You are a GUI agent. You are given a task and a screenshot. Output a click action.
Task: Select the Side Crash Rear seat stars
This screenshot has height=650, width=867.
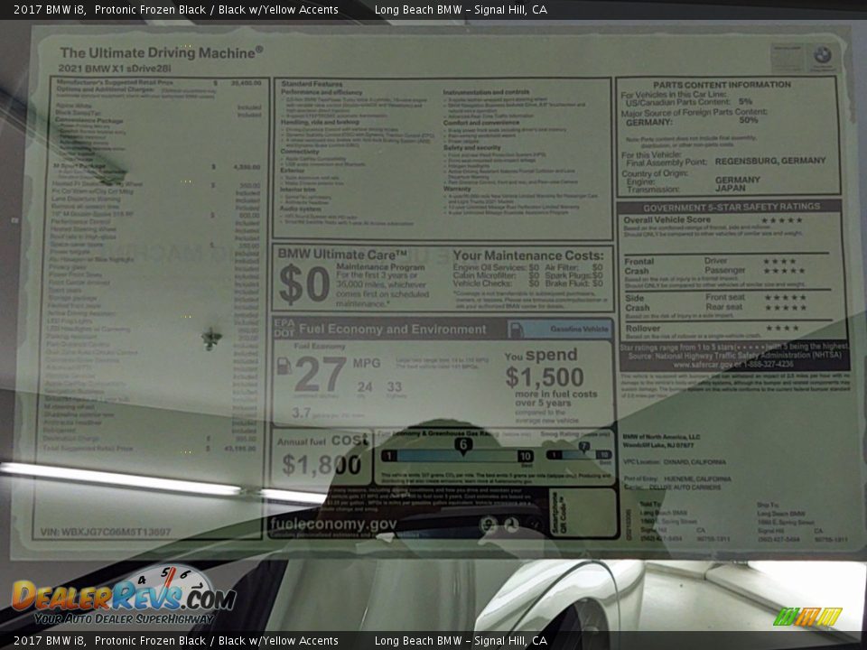[785, 307]
